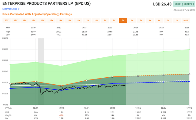Click the active 7Y range tab

[x=123, y=21]
